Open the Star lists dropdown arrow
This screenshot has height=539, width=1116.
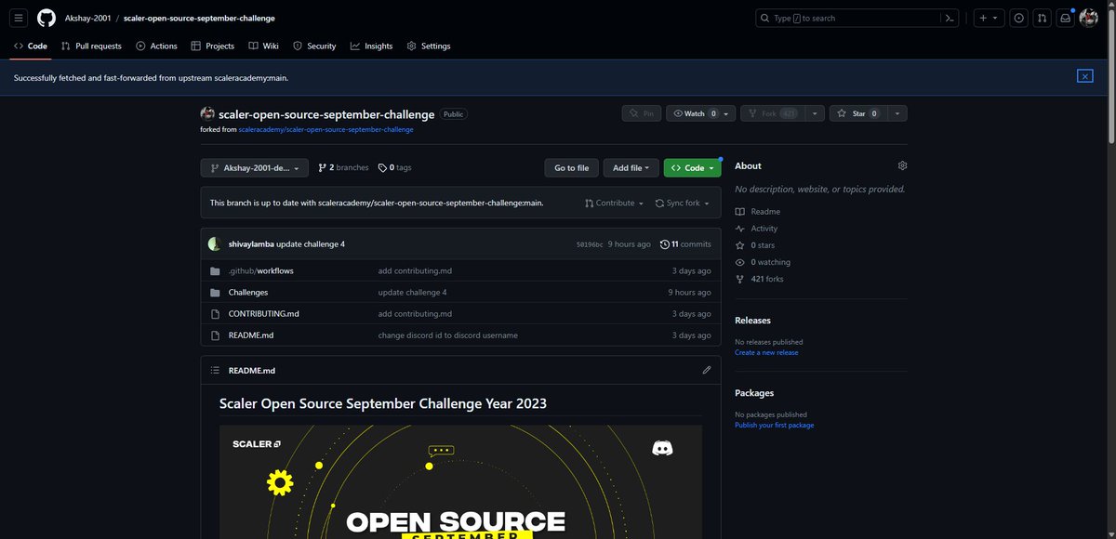pyautogui.click(x=897, y=113)
